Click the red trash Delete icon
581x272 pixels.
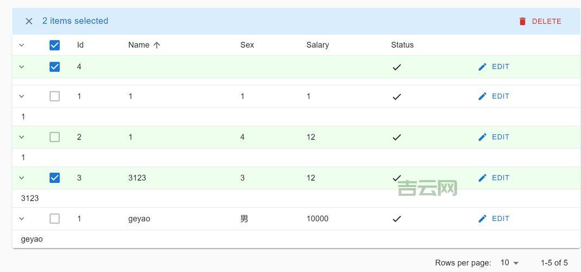coord(522,21)
